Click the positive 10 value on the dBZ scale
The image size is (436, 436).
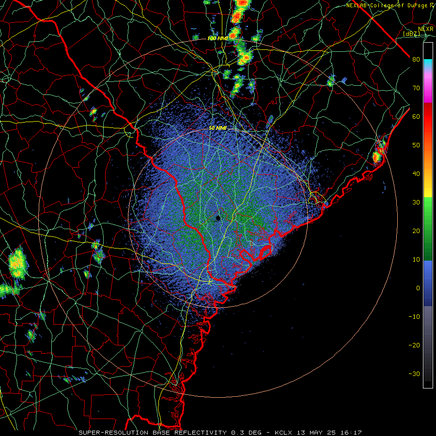(x=416, y=260)
